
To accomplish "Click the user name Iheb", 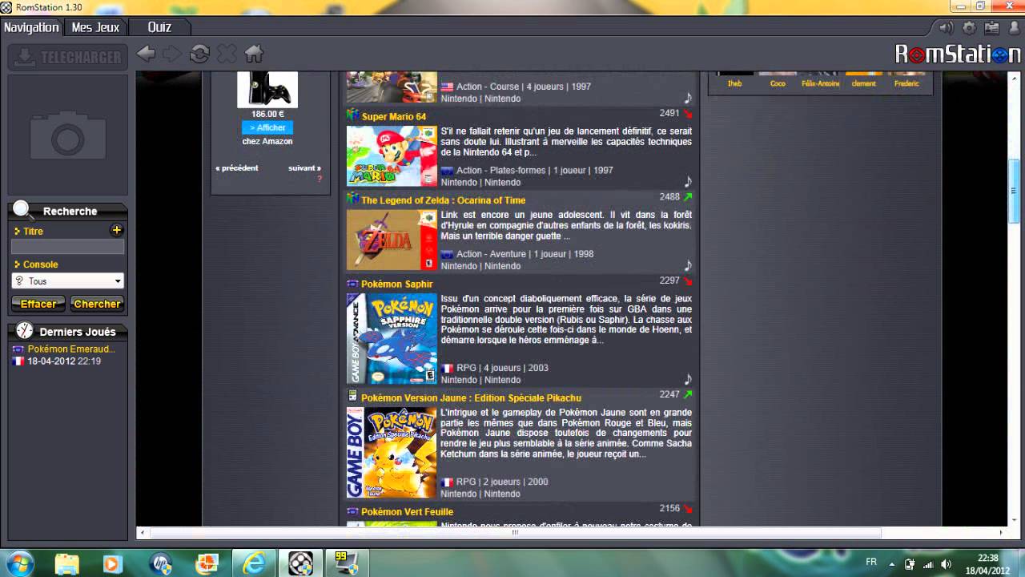I will [x=734, y=83].
